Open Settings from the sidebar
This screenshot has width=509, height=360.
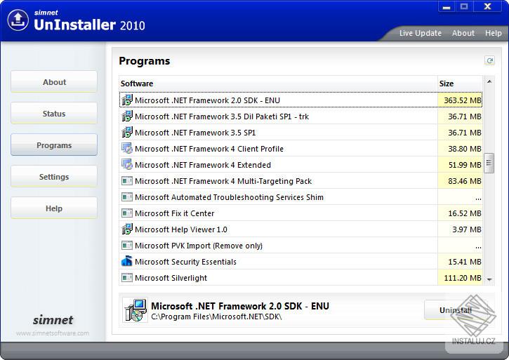coord(54,176)
